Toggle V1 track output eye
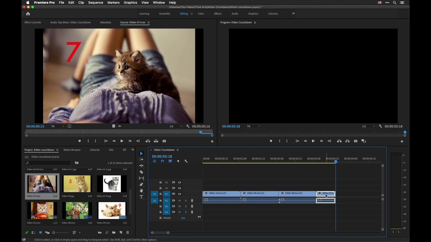This screenshot has height=242, width=431. tap(179, 194)
